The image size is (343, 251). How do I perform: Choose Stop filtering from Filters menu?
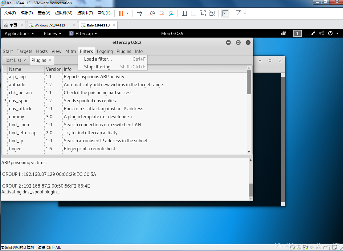point(113,67)
